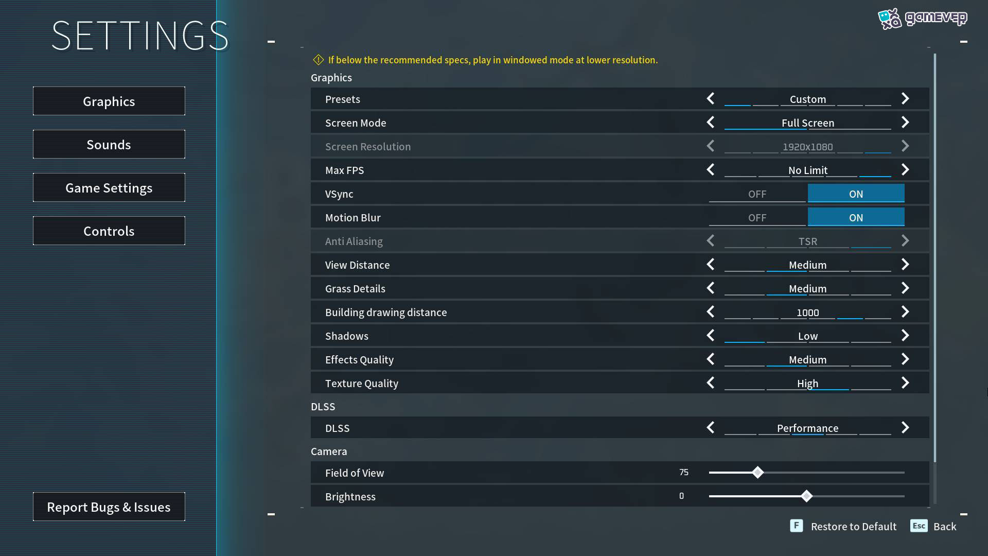Click Back to exit settings
The height and width of the screenshot is (556, 988).
[945, 526]
